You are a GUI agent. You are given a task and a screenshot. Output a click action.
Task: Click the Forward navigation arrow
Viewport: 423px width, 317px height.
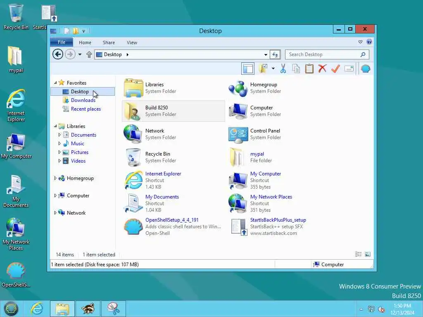pos(70,54)
